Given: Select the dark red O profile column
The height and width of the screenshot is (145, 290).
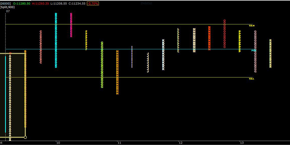Looking at the screenshot, I should tap(224, 34).
